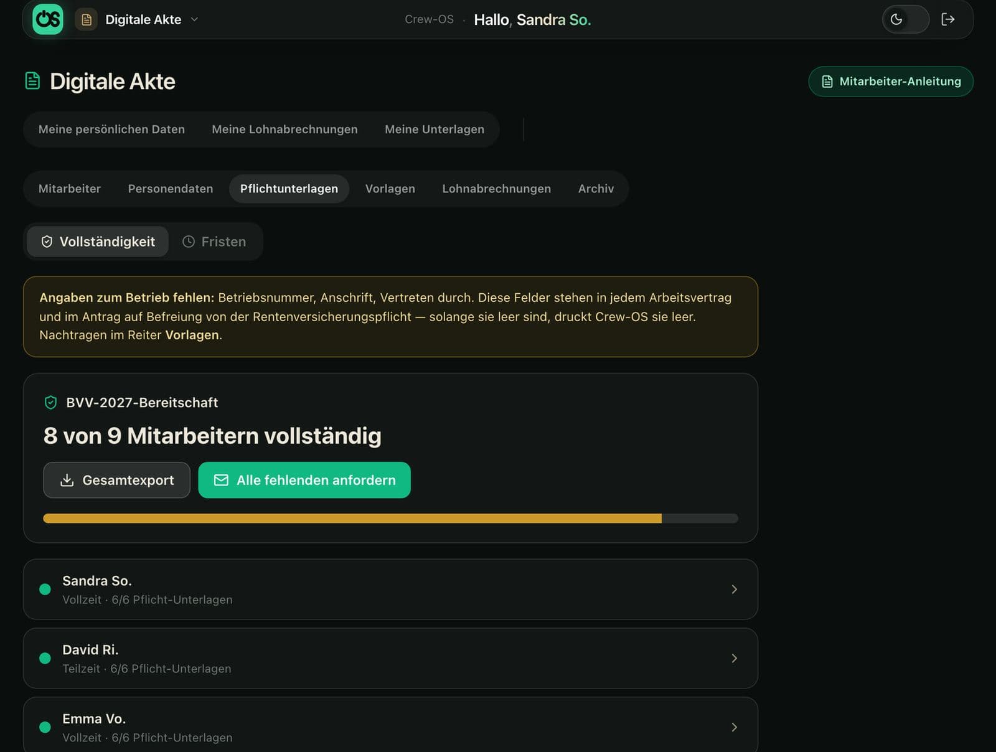Click the green status dot for Sandra So.
Viewport: 996px width, 752px height.
(45, 589)
